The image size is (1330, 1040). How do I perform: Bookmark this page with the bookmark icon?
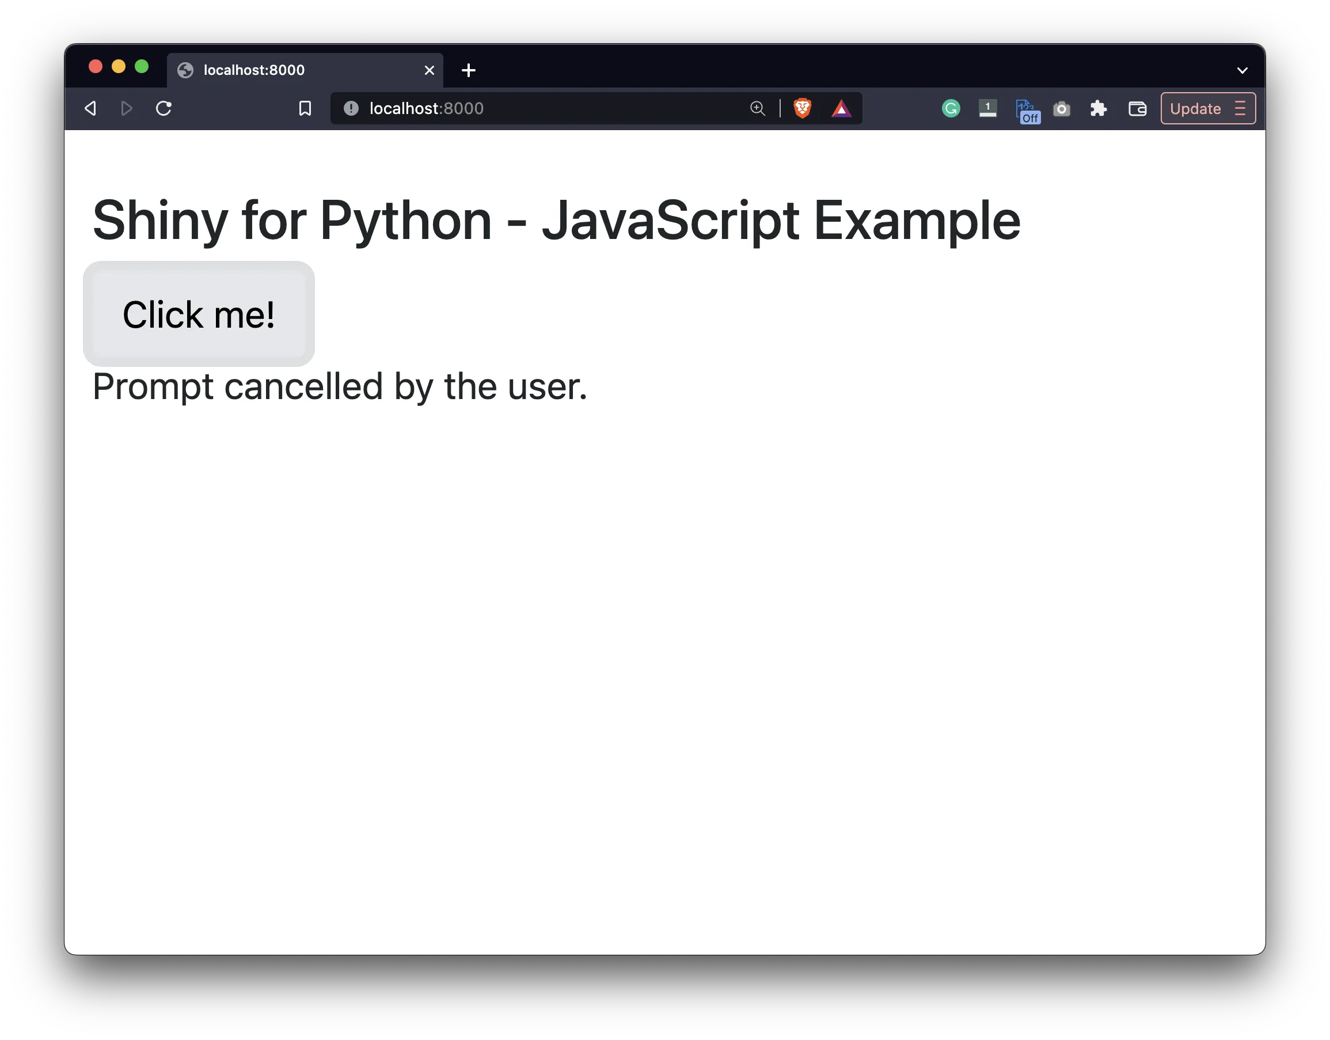coord(305,108)
